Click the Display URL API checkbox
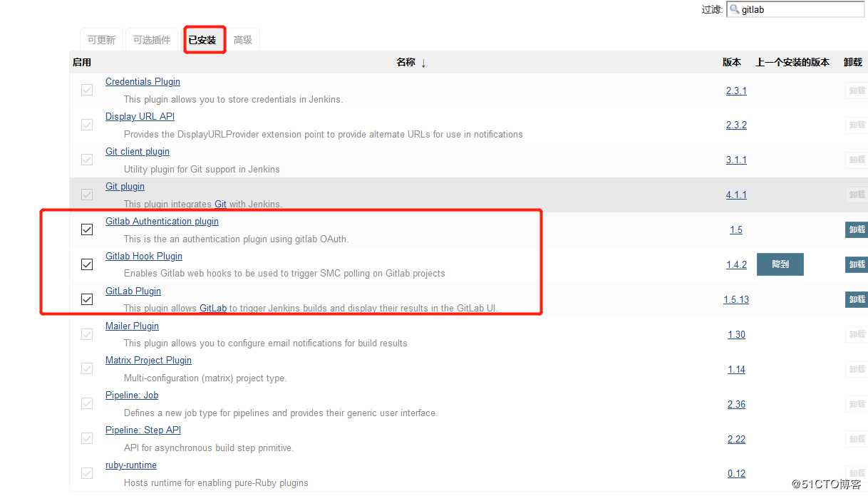868x496 pixels. pos(87,125)
